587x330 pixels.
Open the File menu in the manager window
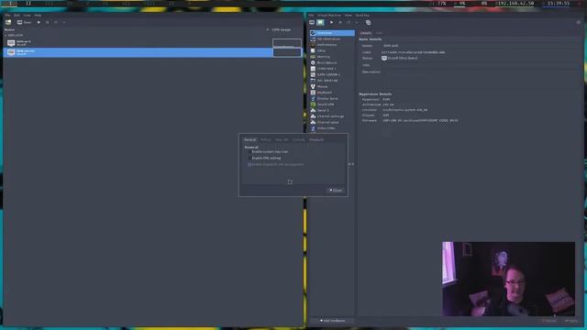pos(7,16)
